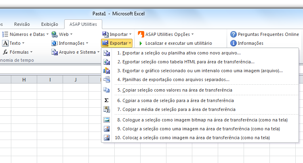
Task: Choose Exportar o gráfico selecionado como imagem
Action: pos(200,71)
